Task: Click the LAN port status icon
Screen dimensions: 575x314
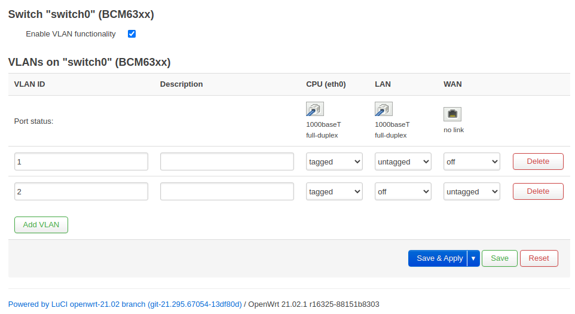Action: [383, 109]
